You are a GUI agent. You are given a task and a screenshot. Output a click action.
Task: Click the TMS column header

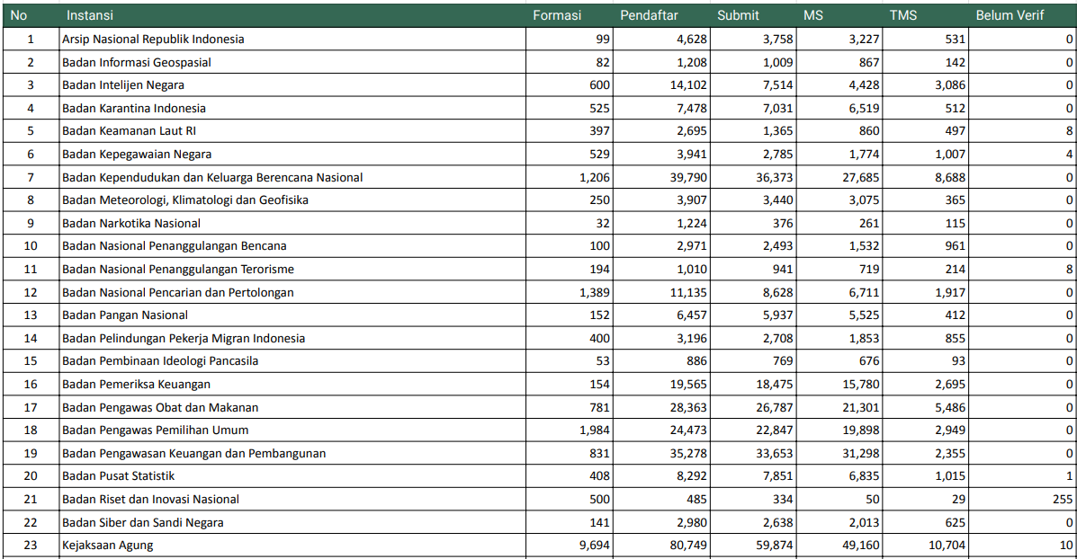tap(925, 15)
